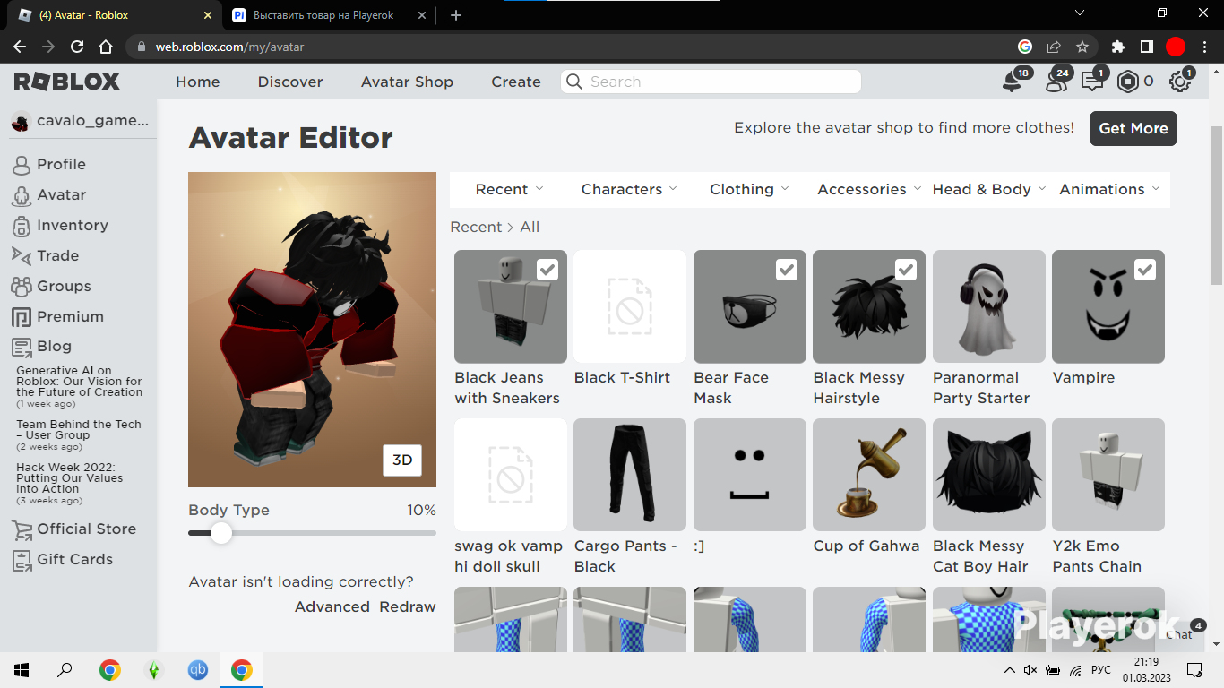Toggle the Black Messy Hairstyle item
Screen dimensions: 1224x688
click(x=869, y=306)
